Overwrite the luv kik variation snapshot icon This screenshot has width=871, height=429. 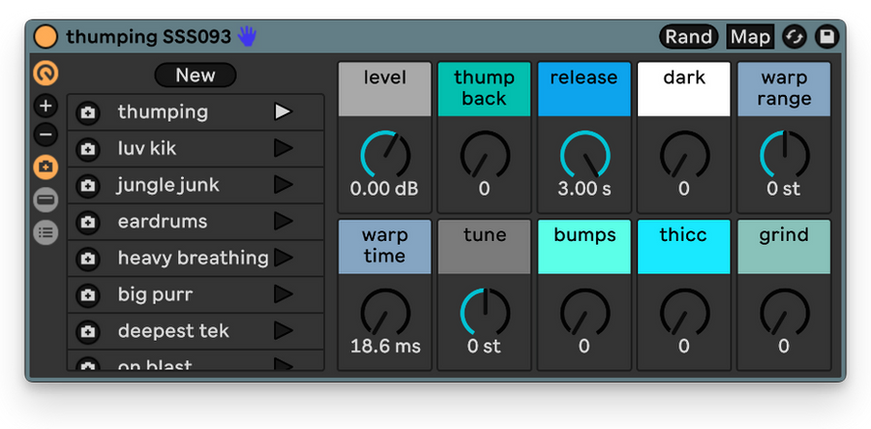click(87, 149)
